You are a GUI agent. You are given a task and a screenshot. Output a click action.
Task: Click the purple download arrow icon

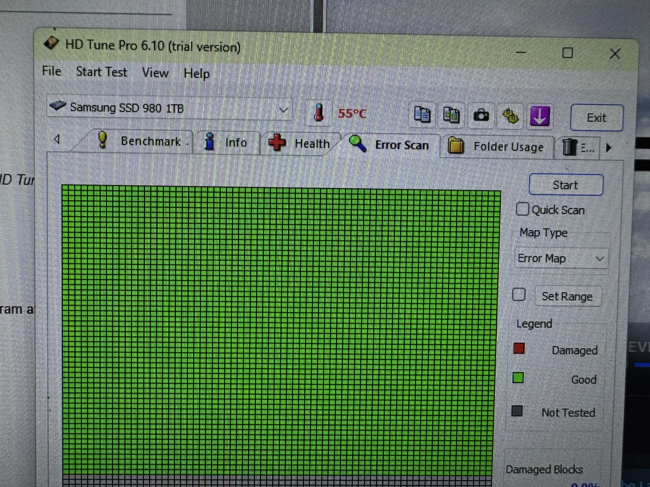540,116
